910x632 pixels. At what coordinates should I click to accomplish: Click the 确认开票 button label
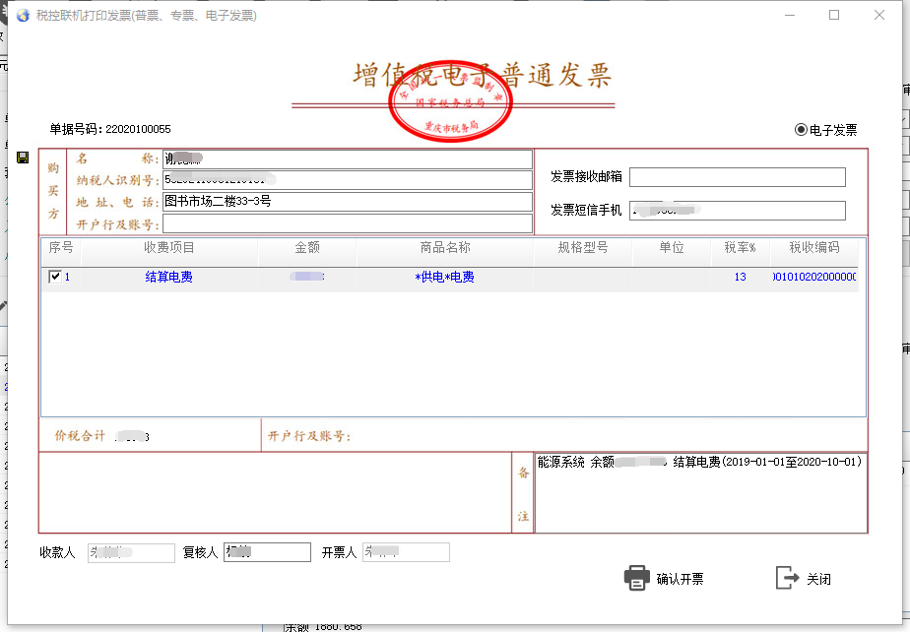[x=680, y=579]
